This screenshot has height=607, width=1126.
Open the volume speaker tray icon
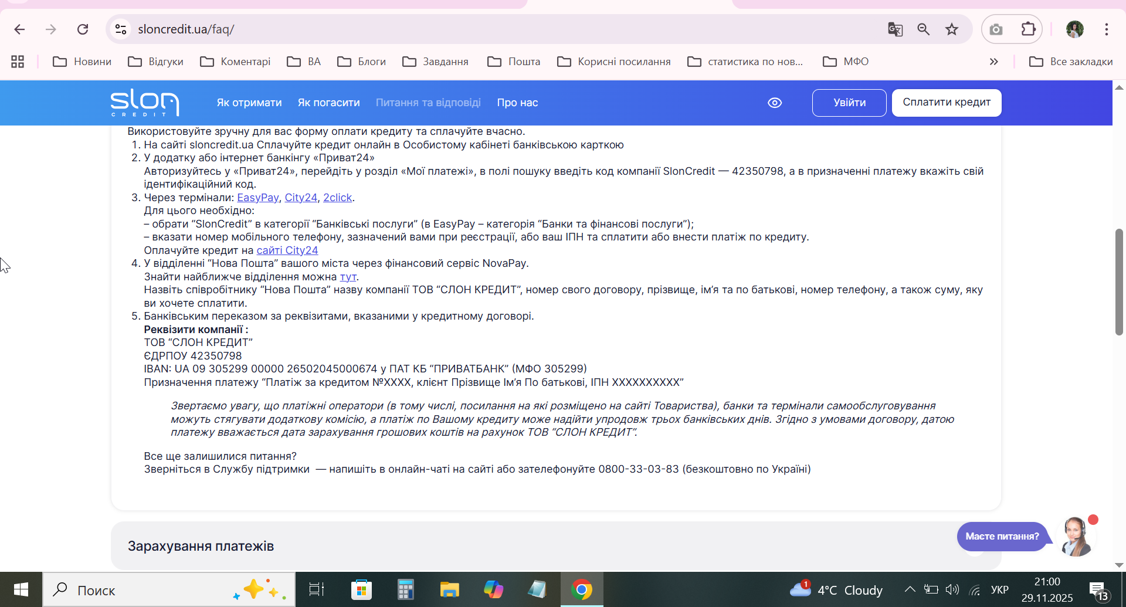click(952, 589)
